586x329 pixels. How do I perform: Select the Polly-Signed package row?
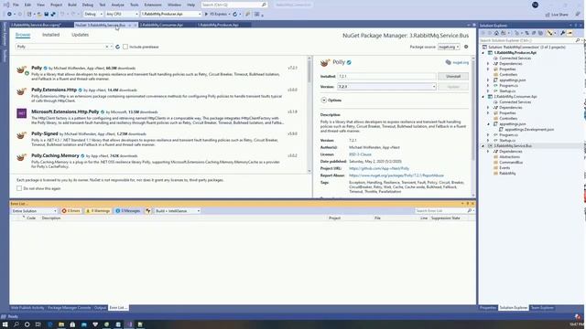157,139
